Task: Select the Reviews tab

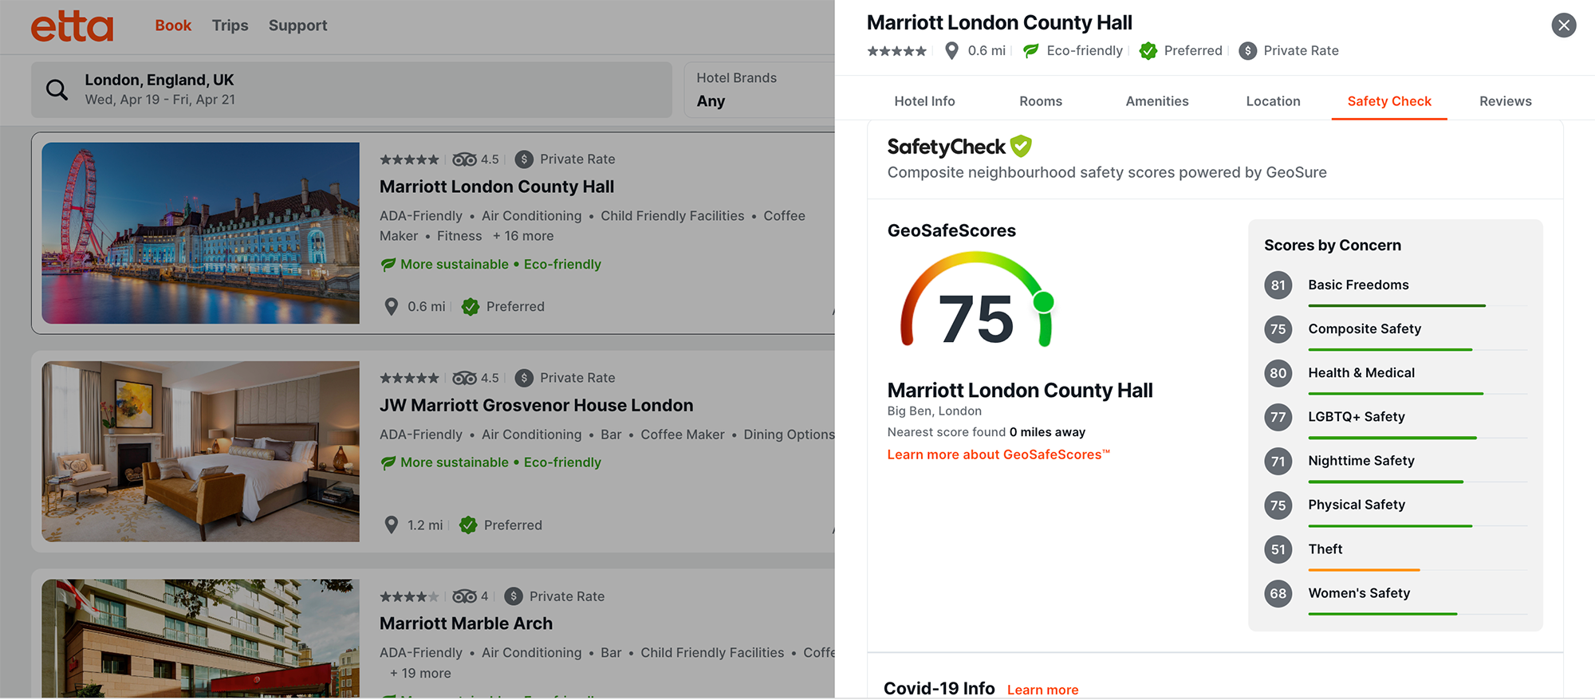Action: [x=1505, y=101]
